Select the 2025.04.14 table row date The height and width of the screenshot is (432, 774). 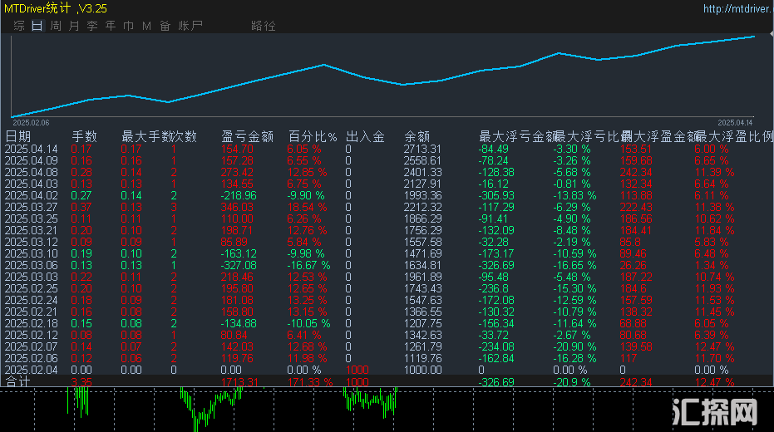(31, 149)
